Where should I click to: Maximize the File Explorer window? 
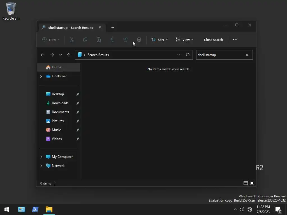click(237, 25)
